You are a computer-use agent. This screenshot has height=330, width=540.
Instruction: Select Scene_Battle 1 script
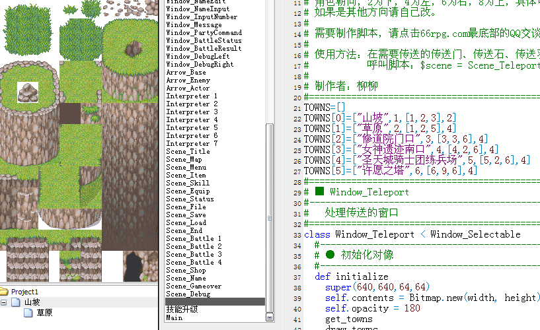pyautogui.click(x=194, y=238)
